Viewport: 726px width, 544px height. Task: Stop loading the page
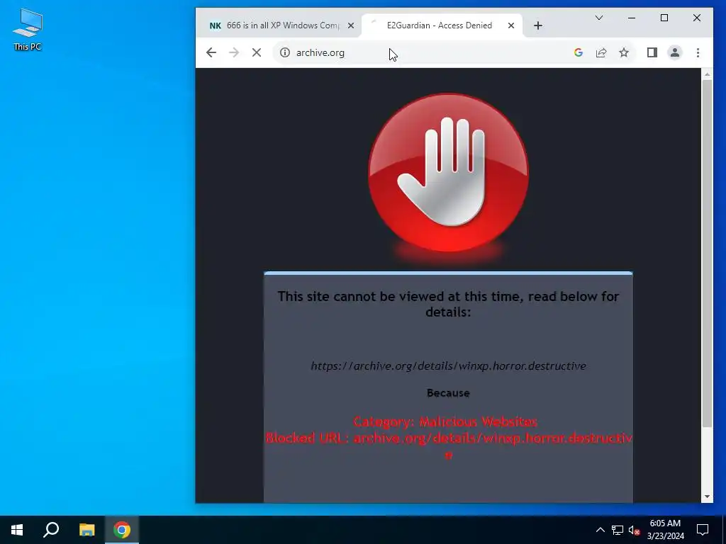257,52
